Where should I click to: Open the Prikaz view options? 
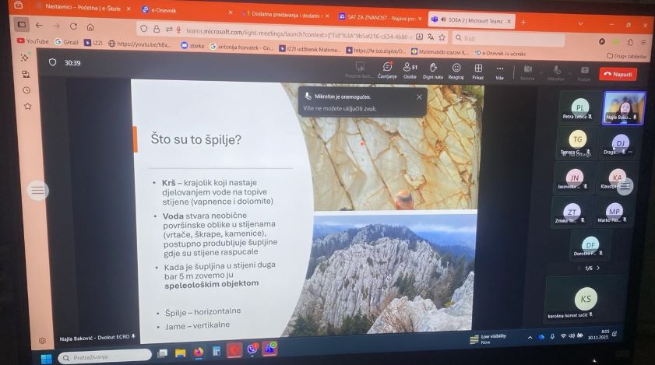(477, 70)
